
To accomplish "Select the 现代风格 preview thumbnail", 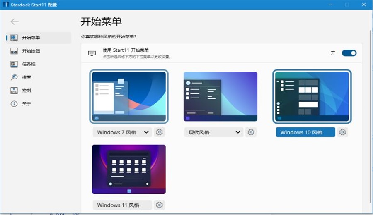I will [x=220, y=97].
